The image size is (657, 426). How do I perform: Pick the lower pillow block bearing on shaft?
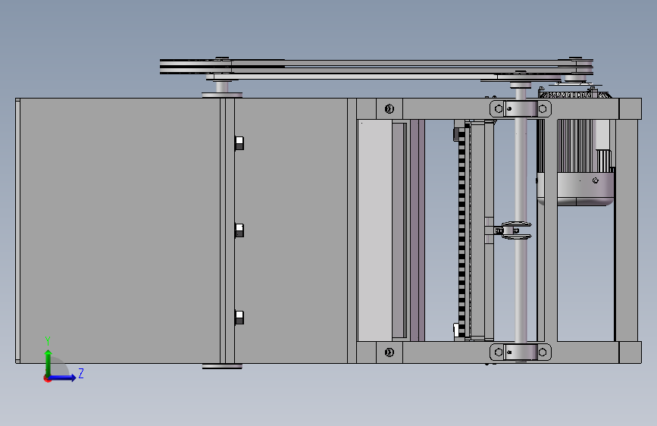click(521, 352)
